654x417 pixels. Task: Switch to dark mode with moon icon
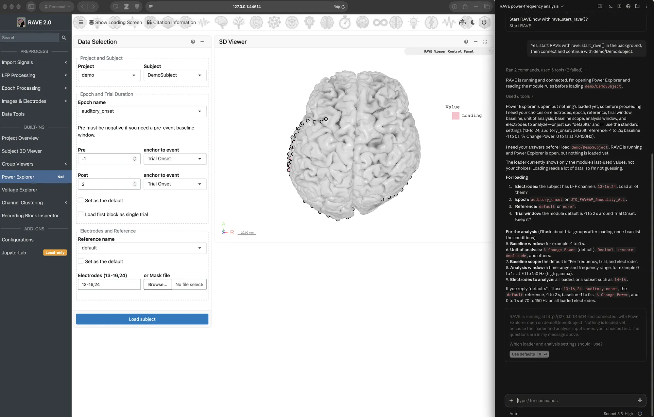pyautogui.click(x=473, y=22)
